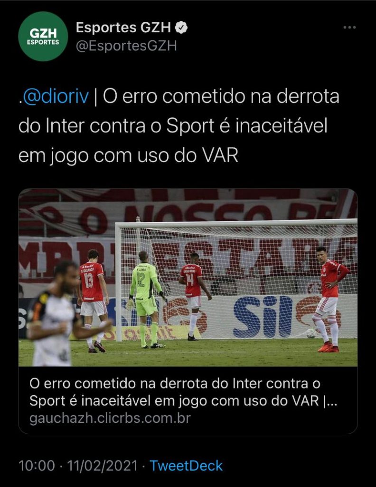This screenshot has height=487, width=376.
Task: Open the link card's match photo
Action: point(188,277)
